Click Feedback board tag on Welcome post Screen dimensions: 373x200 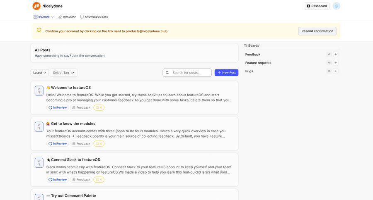81,107
